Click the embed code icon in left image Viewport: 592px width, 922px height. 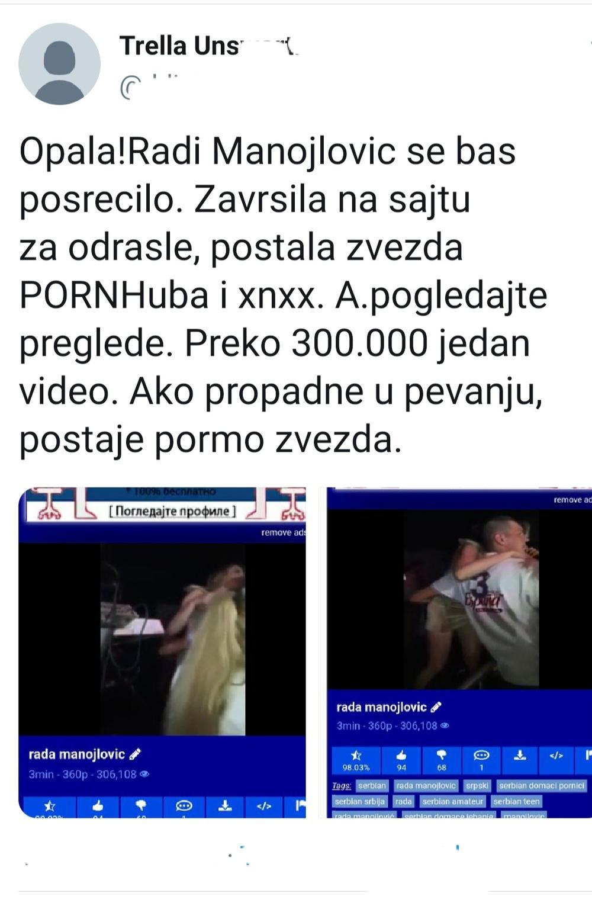point(264,806)
